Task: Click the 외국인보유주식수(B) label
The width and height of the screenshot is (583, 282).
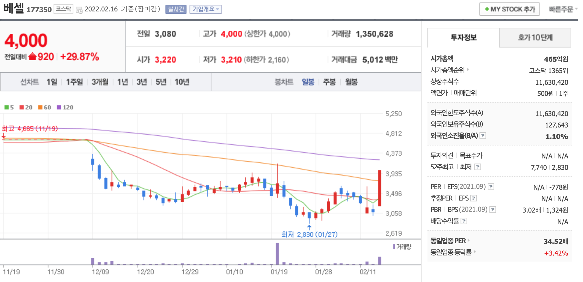Action: pos(457,124)
